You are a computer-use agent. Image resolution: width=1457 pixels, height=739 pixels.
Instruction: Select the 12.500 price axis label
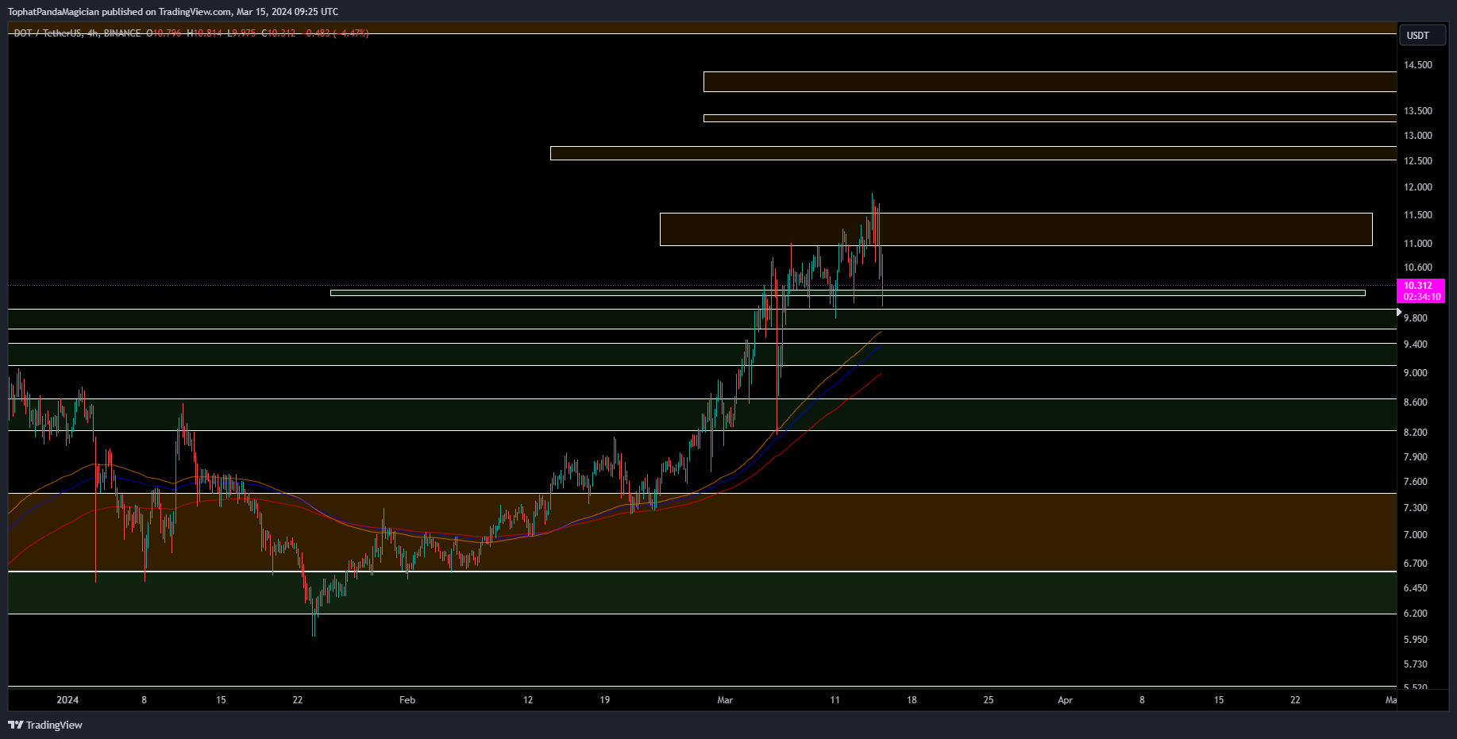pos(1418,161)
